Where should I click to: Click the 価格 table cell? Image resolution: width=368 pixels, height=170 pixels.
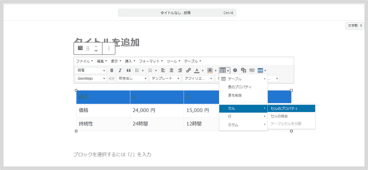(103, 110)
